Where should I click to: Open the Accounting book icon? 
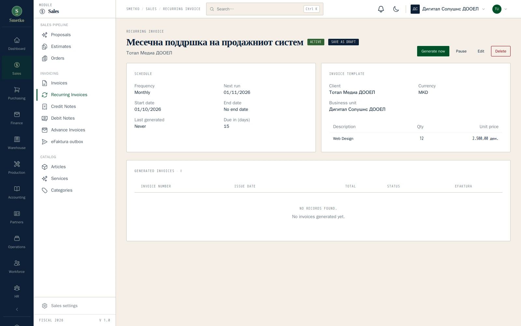click(x=17, y=192)
